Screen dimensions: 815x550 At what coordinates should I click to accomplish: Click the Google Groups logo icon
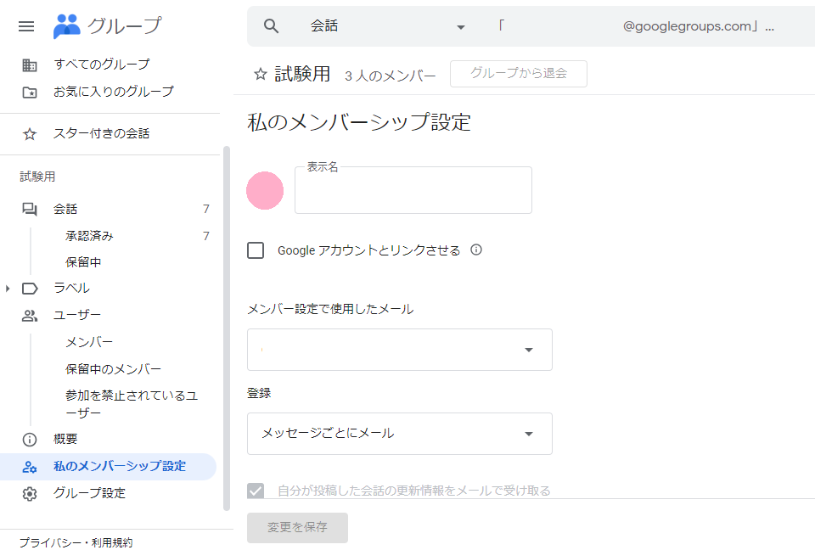[x=67, y=26]
